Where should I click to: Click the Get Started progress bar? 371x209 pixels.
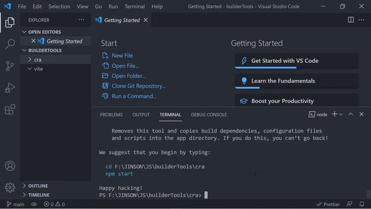pos(265,68)
